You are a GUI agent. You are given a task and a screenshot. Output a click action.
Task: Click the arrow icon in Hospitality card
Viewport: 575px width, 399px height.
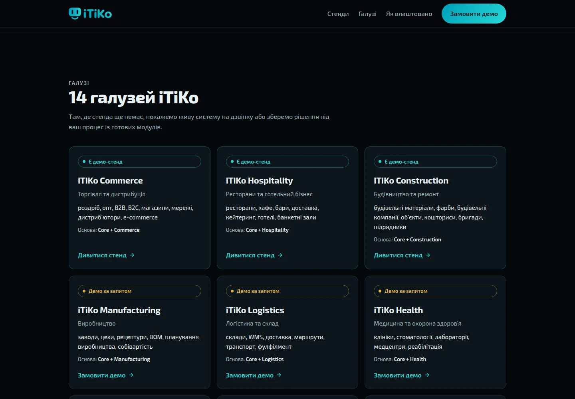(280, 255)
